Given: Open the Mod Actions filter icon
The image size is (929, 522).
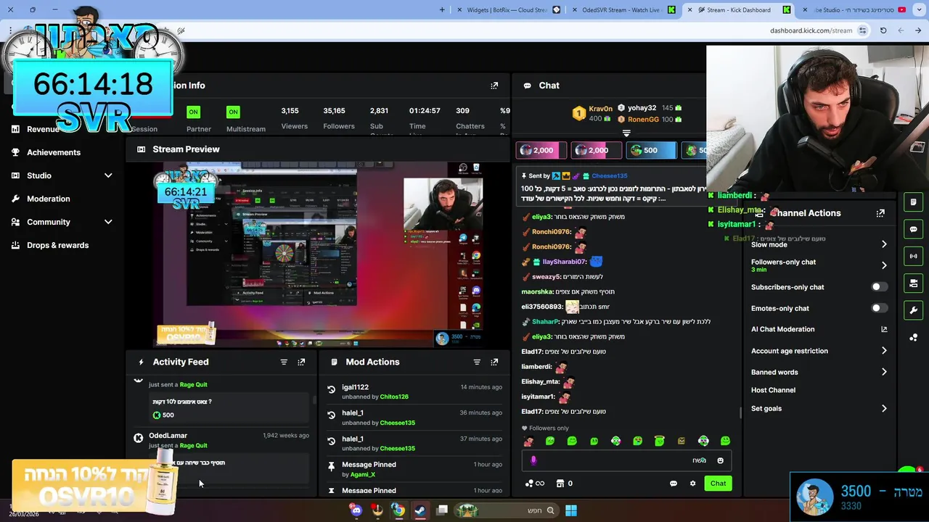Looking at the screenshot, I should [x=477, y=362].
